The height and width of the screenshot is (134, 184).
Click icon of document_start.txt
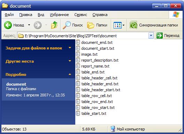tap(78, 48)
